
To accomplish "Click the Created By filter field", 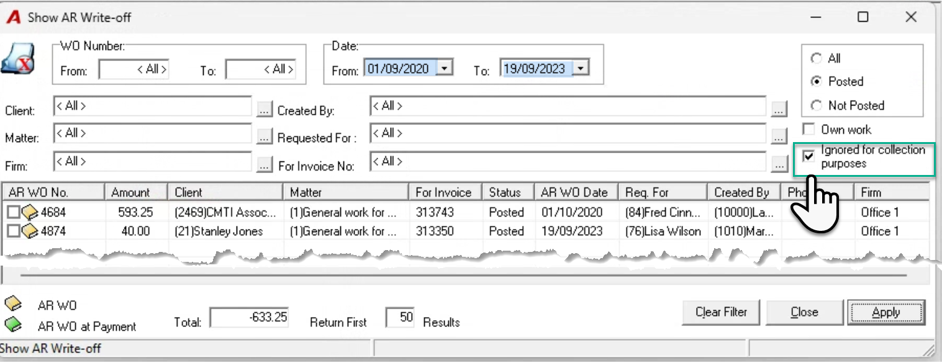I will coord(568,106).
